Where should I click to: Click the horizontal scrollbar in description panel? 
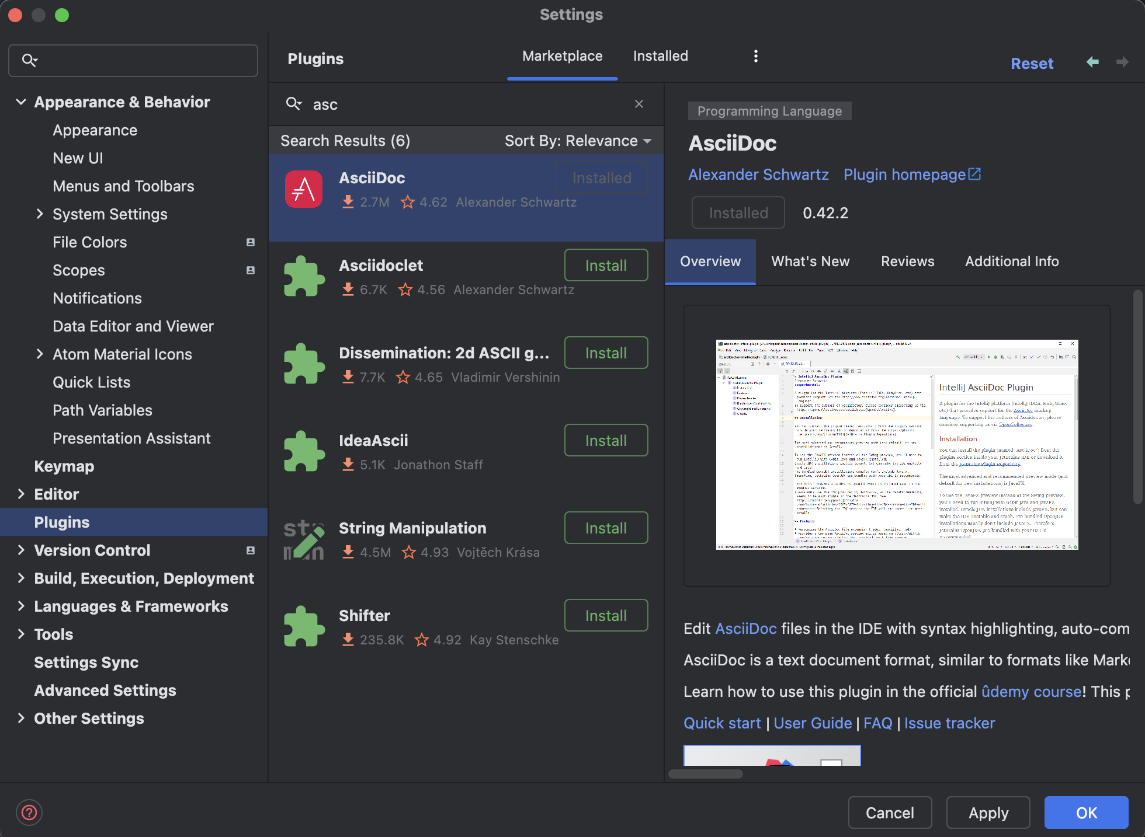pos(705,774)
